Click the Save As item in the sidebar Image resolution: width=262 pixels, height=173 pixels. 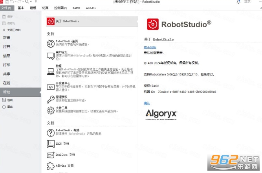[x=9, y=23]
